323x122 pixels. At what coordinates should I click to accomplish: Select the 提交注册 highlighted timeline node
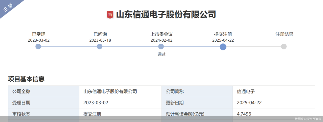[x=223, y=47]
